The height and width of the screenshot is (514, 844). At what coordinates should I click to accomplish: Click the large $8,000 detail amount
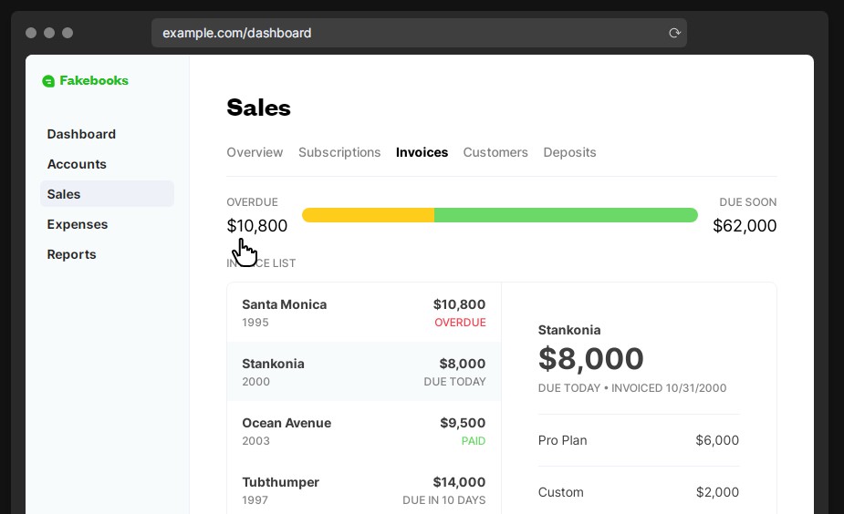click(x=591, y=359)
